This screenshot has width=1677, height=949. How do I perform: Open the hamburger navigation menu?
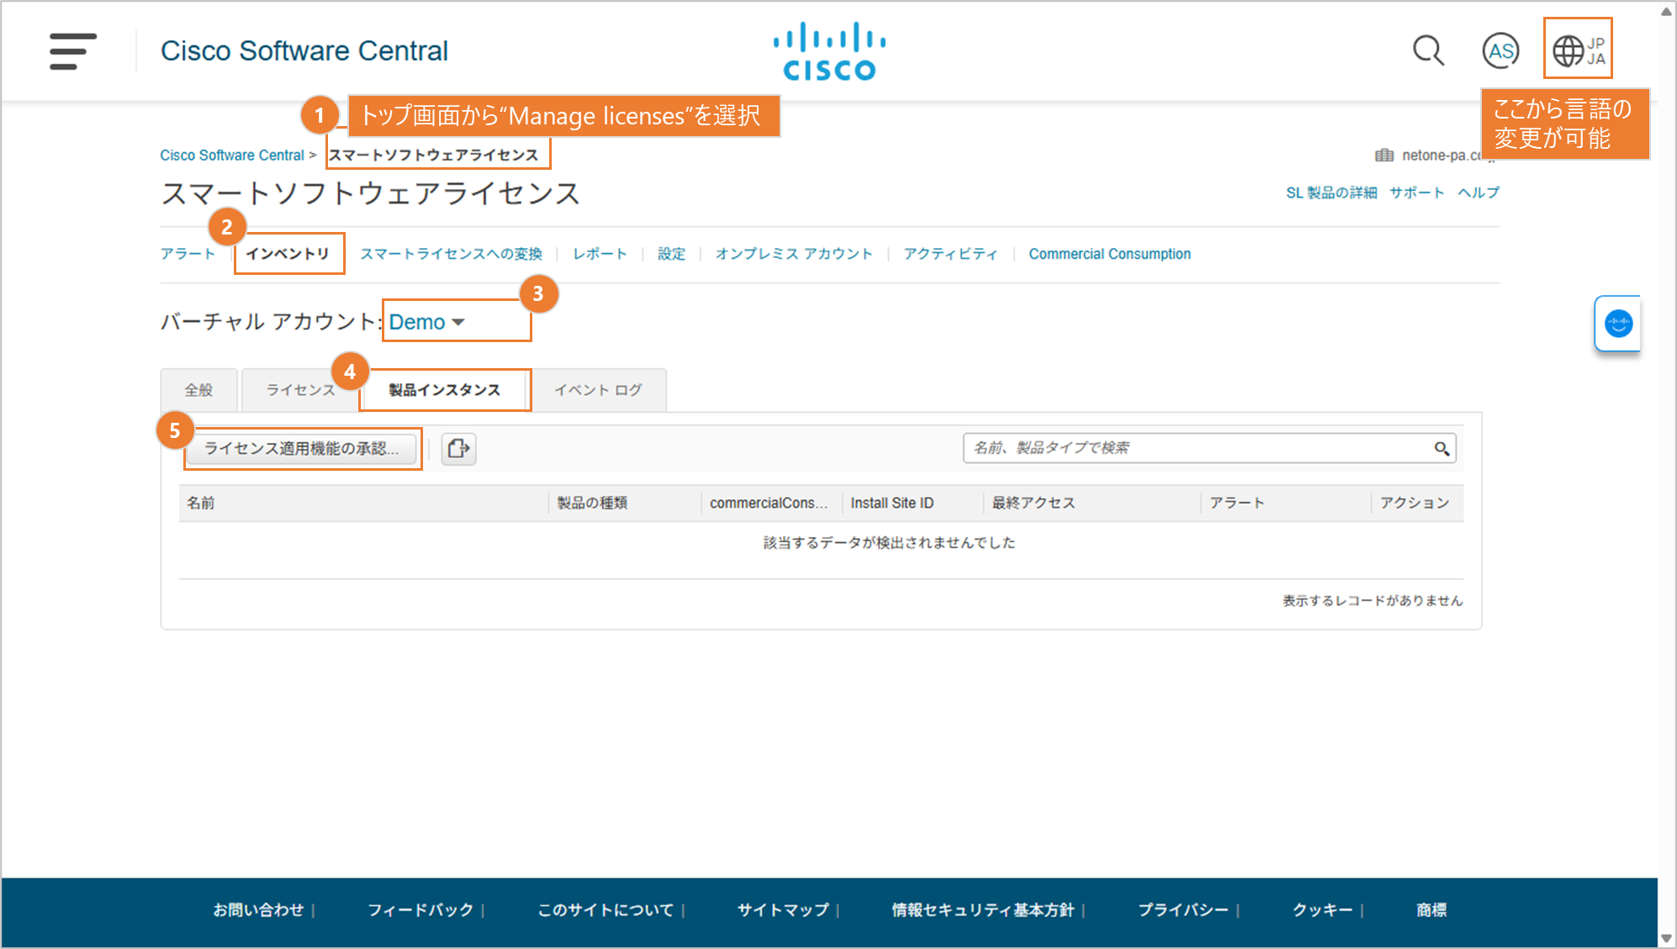coord(72,50)
